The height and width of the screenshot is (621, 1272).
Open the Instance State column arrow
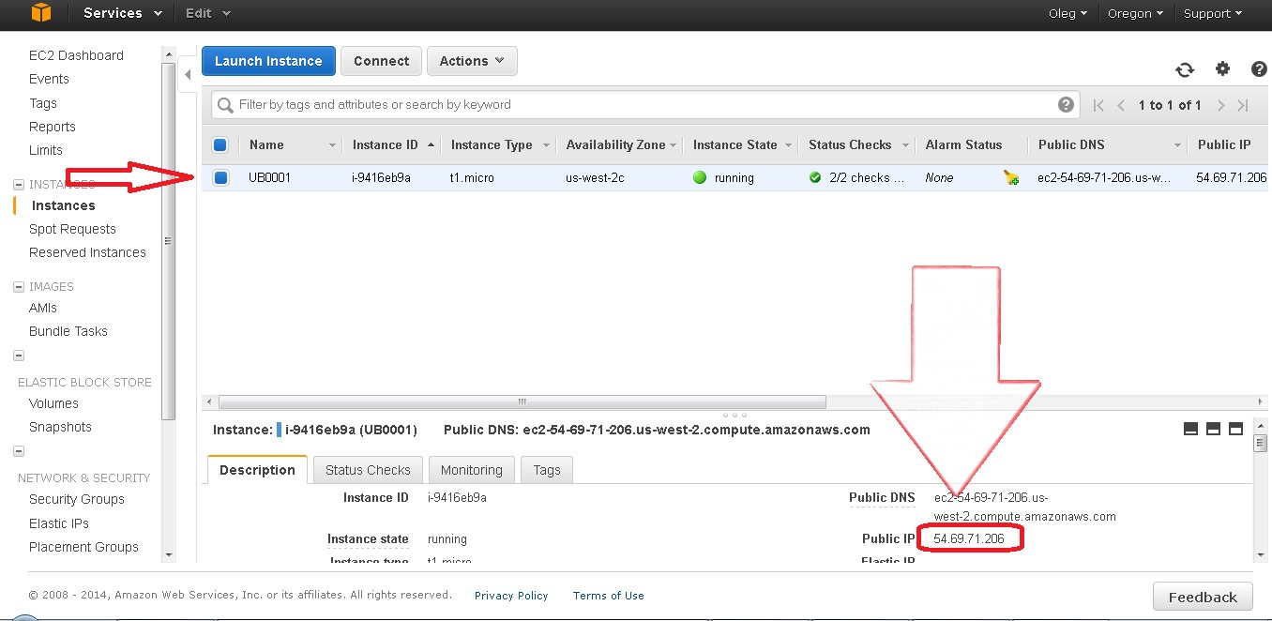[788, 145]
